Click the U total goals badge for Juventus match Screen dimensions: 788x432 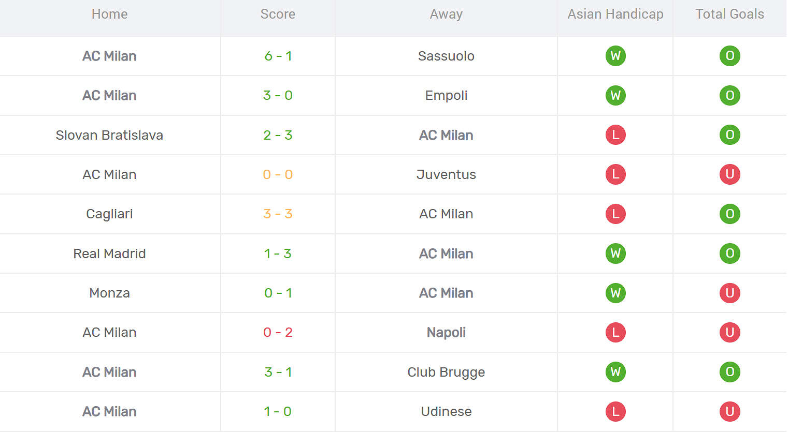(729, 174)
